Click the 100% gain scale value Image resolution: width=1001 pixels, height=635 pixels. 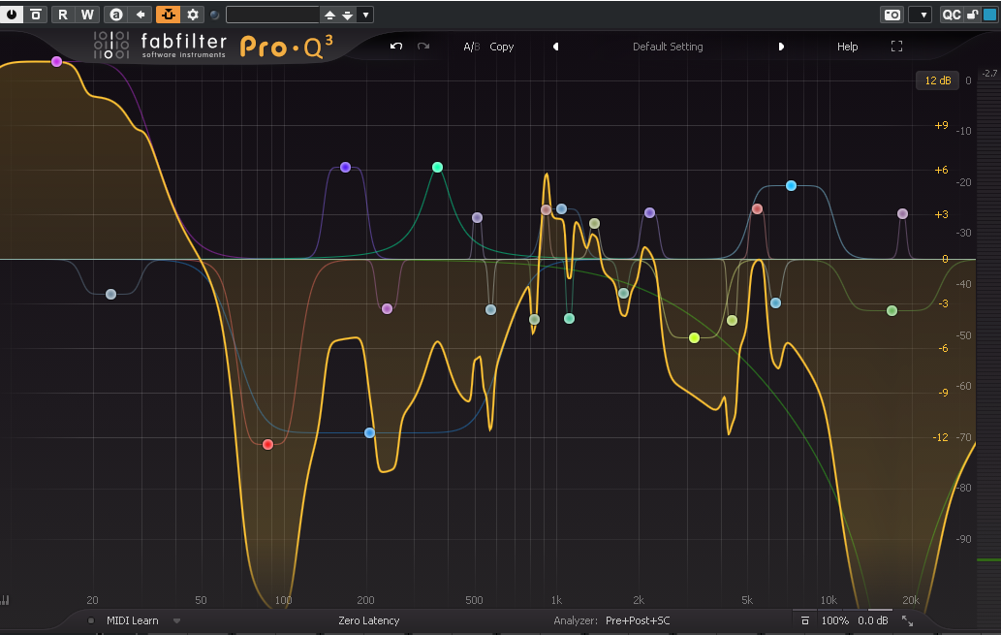click(834, 620)
